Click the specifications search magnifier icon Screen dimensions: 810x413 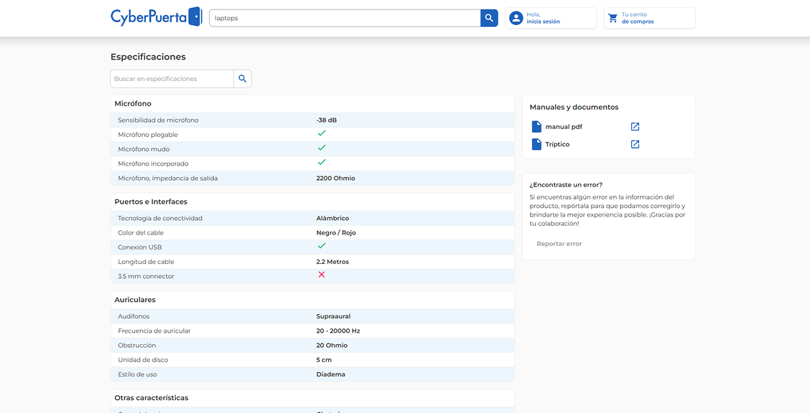pos(243,79)
